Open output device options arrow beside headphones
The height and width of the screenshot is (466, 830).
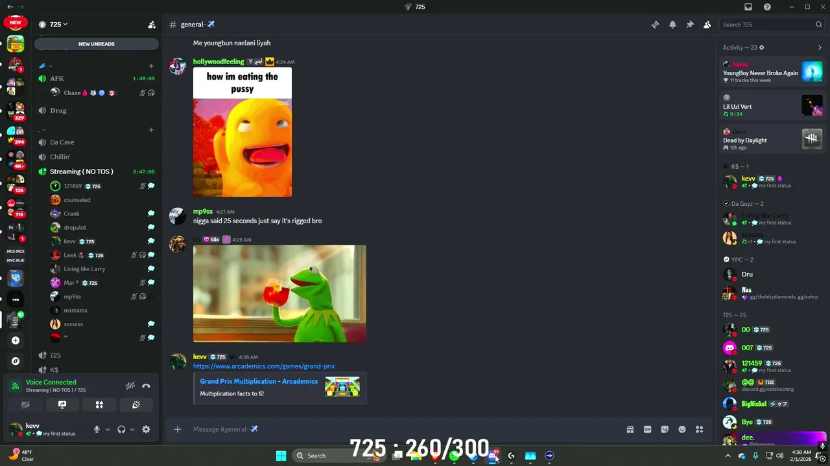[132, 429]
